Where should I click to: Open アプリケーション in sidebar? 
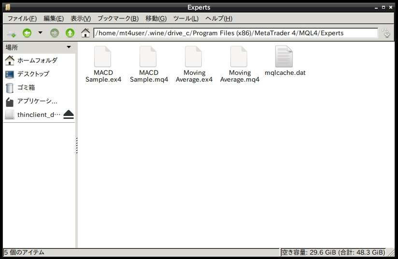tap(39, 101)
